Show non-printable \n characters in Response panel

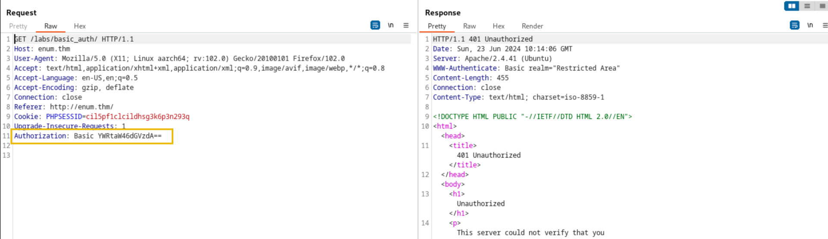pyautogui.click(x=810, y=25)
